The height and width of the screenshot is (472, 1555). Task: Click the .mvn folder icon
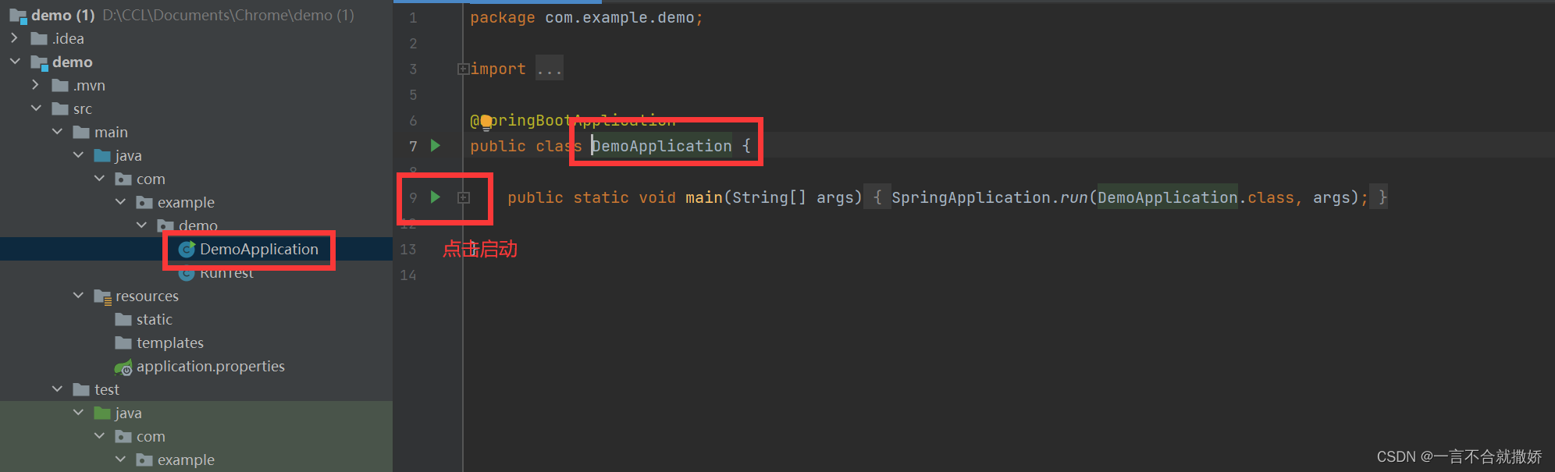tap(60, 85)
